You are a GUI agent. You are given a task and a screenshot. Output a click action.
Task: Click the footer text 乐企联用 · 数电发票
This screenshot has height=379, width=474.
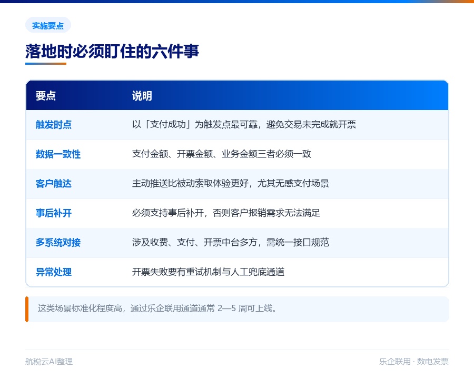point(414,362)
